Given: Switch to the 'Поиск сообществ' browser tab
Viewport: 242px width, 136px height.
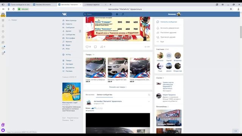Looking at the screenshot, I should pyautogui.click(x=19, y=5).
